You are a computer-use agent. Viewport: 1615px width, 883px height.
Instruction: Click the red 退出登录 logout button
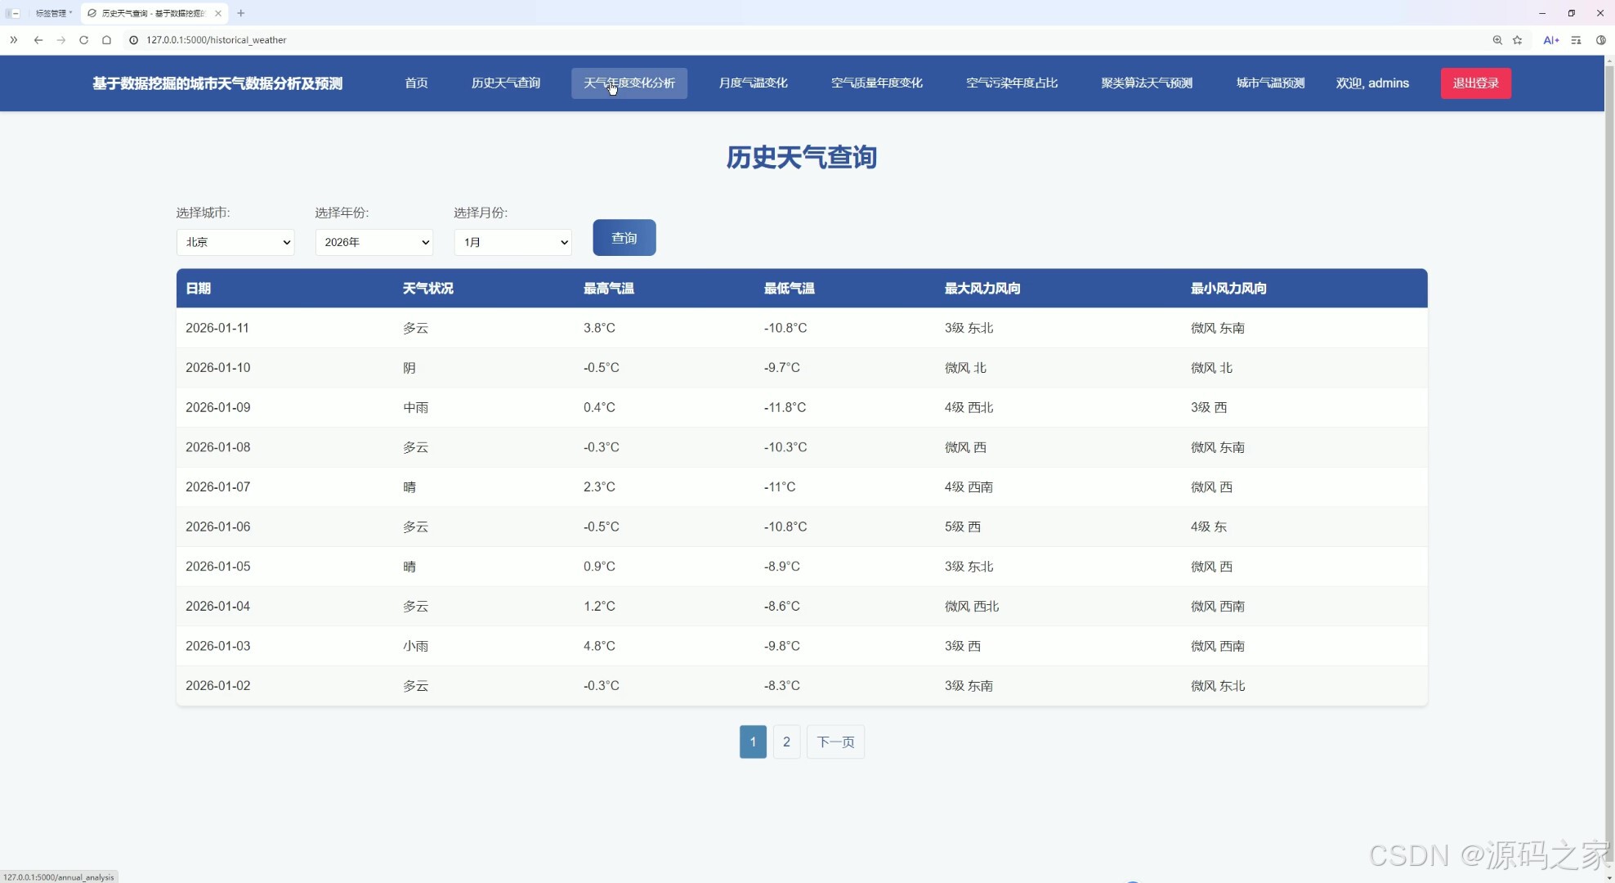(1475, 83)
